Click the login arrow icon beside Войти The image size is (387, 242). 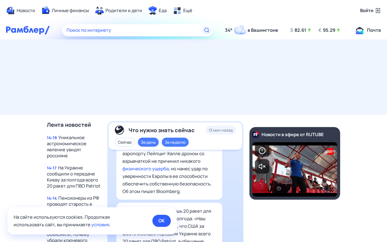378,11
